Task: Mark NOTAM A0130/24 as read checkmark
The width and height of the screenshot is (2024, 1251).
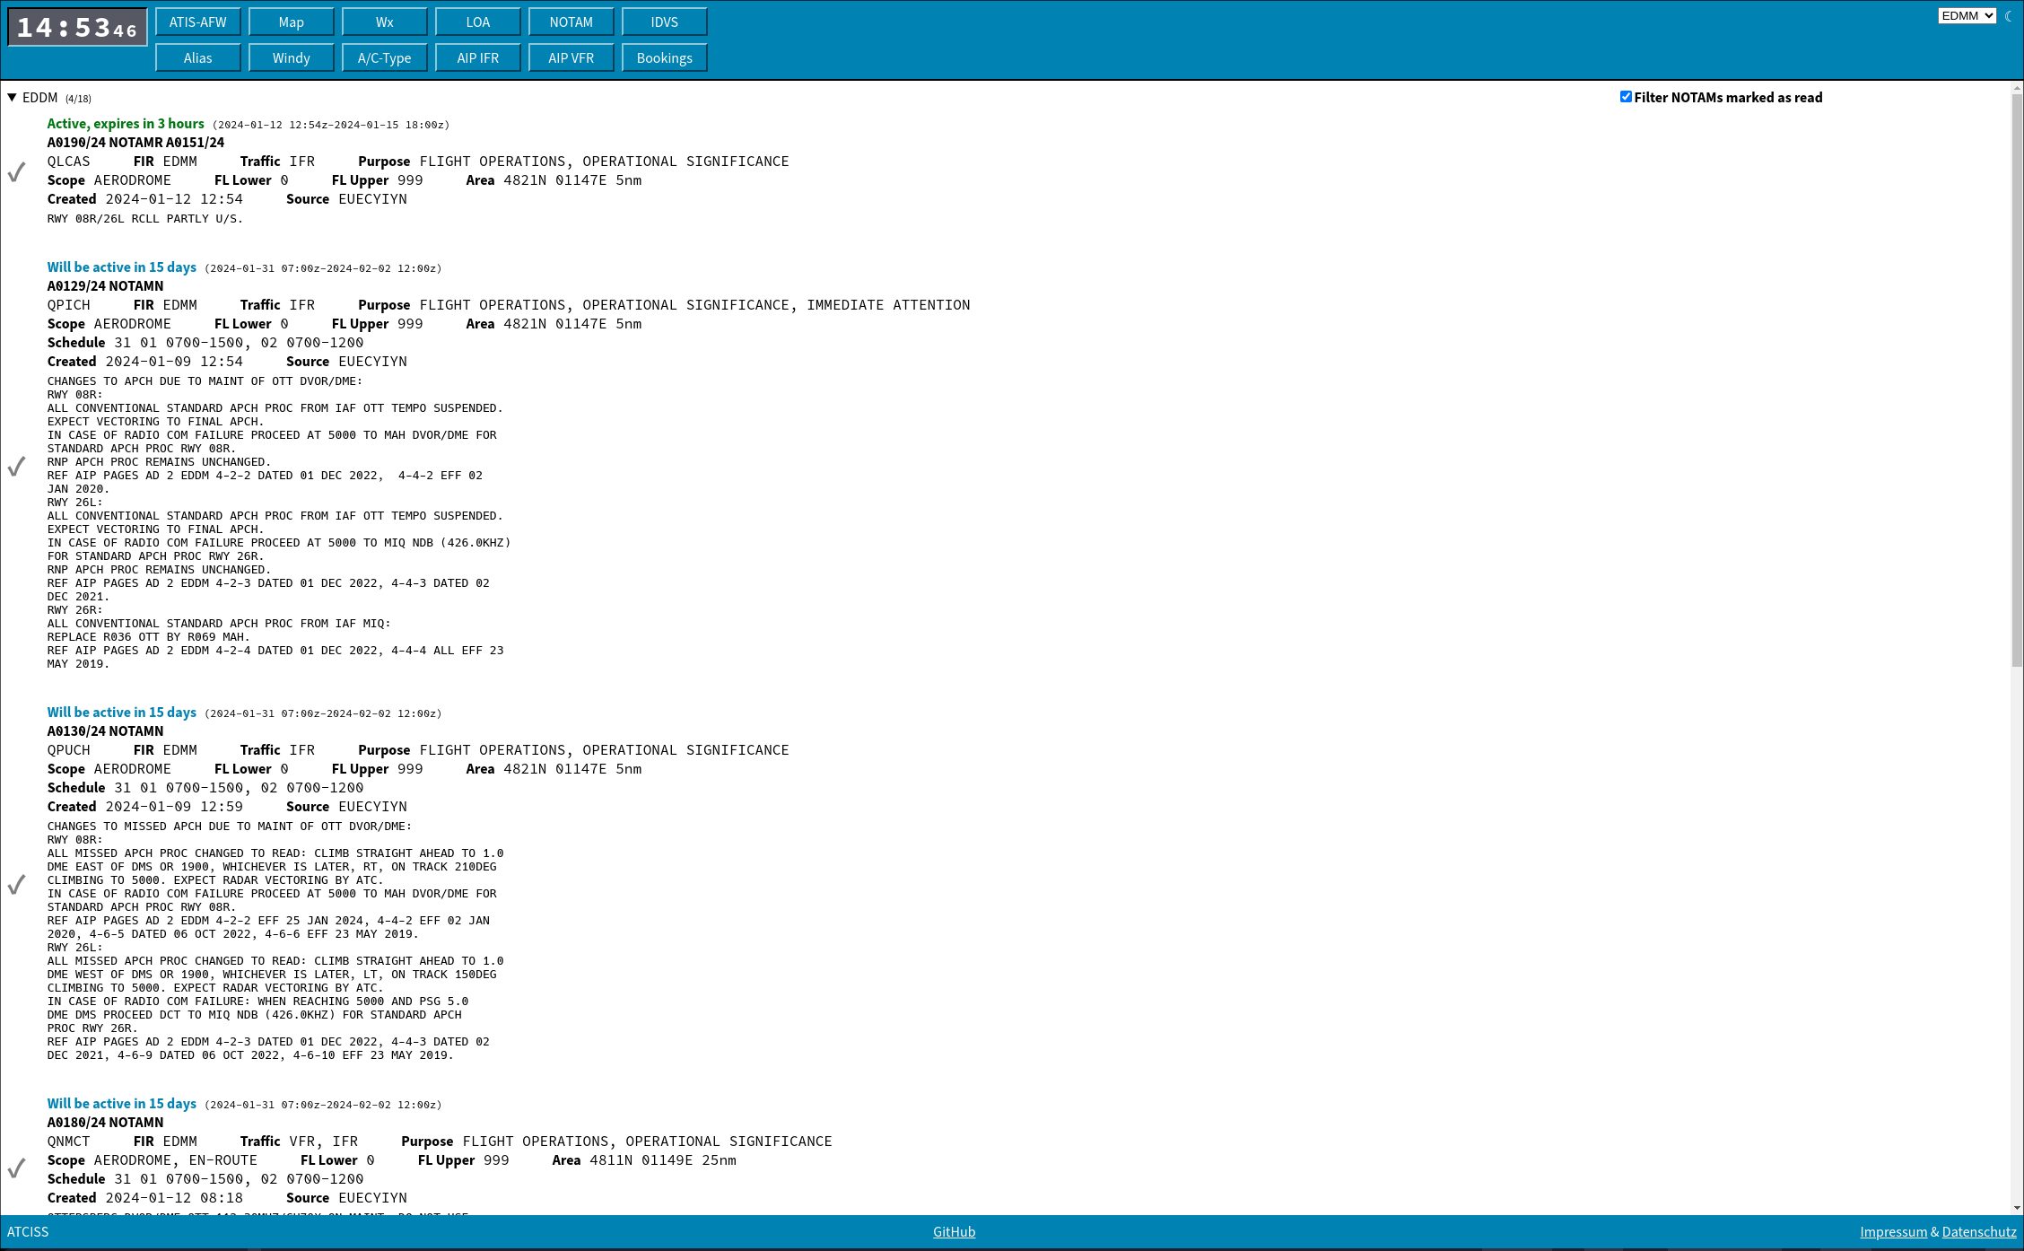Action: pos(16,885)
